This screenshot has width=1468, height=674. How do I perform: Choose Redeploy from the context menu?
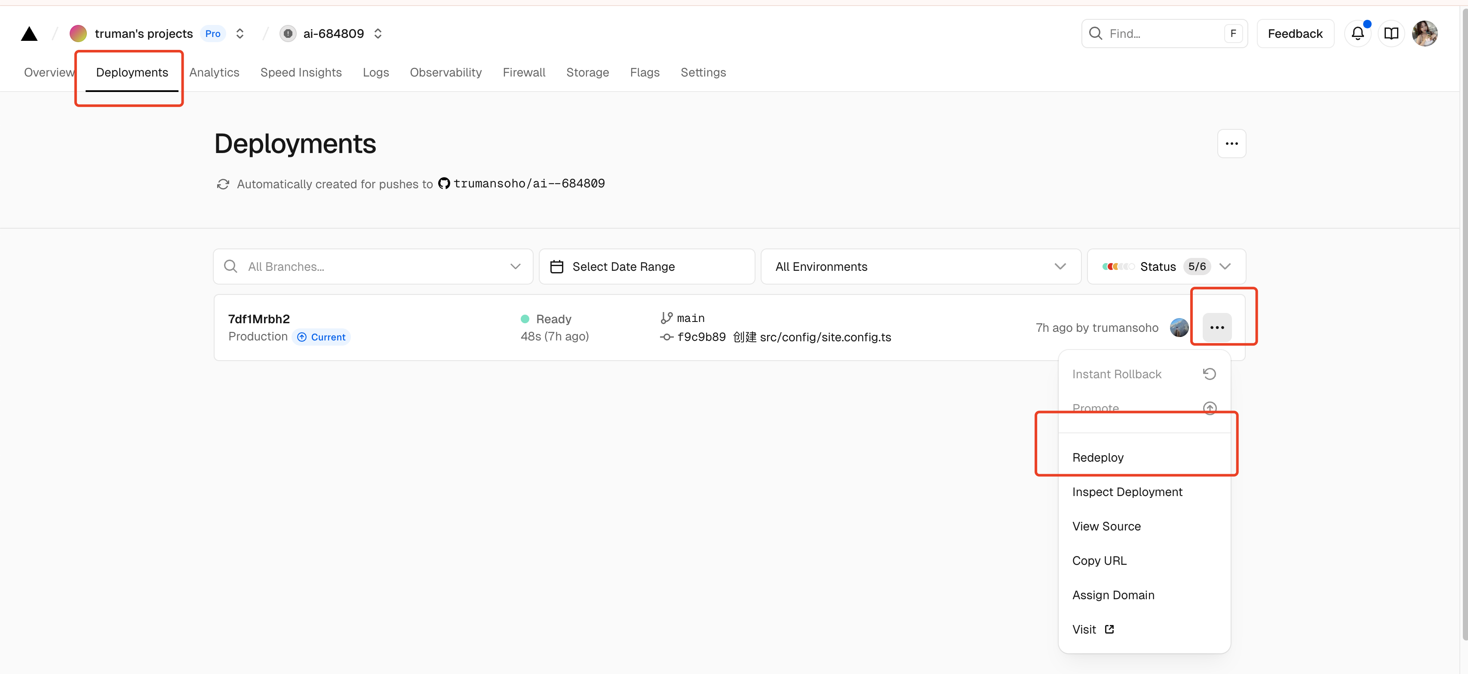[x=1144, y=457]
